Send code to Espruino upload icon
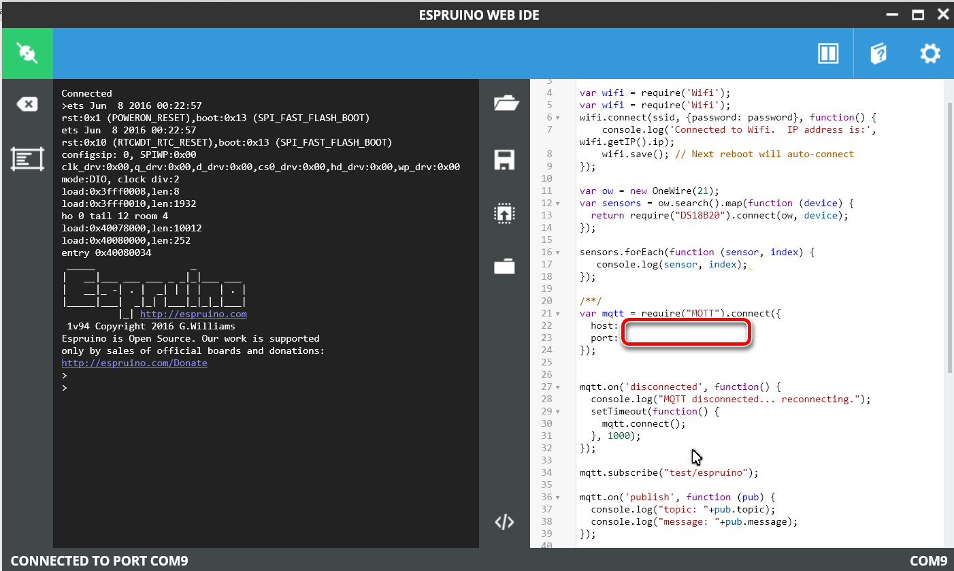 click(504, 213)
